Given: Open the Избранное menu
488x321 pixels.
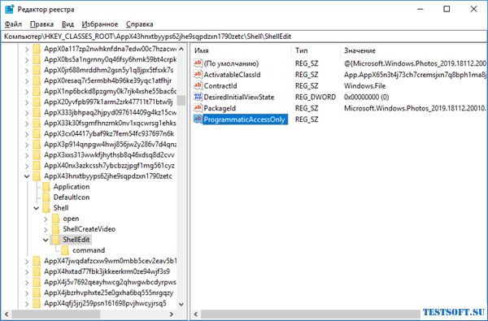Looking at the screenshot, I should [x=100, y=24].
